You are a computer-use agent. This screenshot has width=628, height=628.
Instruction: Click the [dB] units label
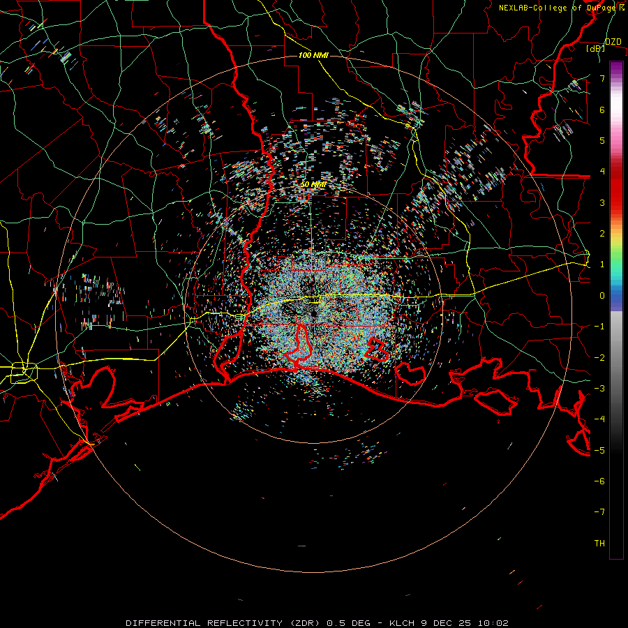(596, 48)
